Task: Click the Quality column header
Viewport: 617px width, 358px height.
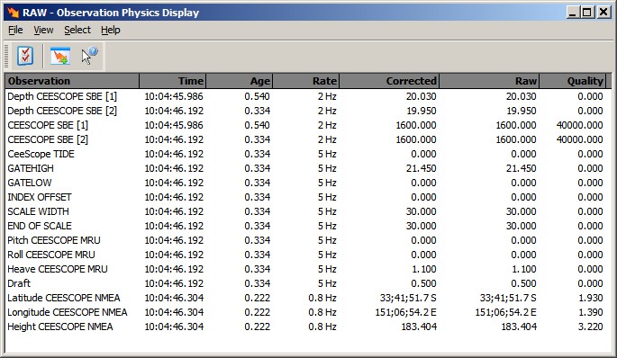Action: (x=573, y=81)
